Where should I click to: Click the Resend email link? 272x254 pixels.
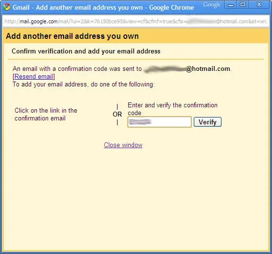click(x=34, y=77)
